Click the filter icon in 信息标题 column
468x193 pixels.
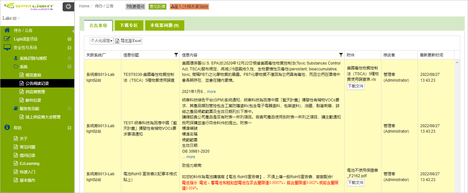(176, 55)
